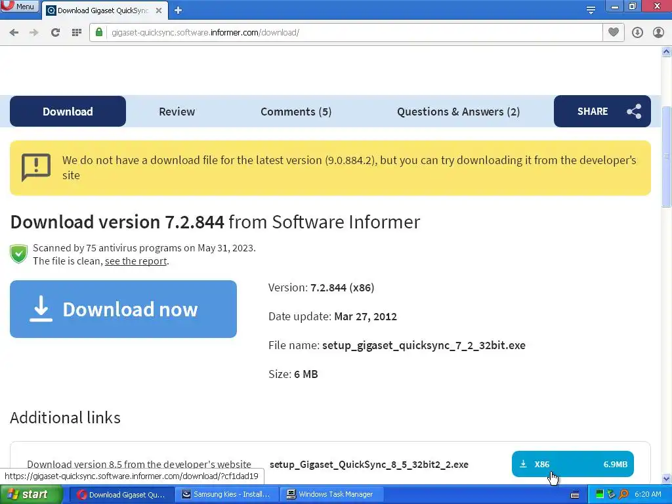Click the keyboard tray icon
The height and width of the screenshot is (504, 672).
[x=575, y=495]
